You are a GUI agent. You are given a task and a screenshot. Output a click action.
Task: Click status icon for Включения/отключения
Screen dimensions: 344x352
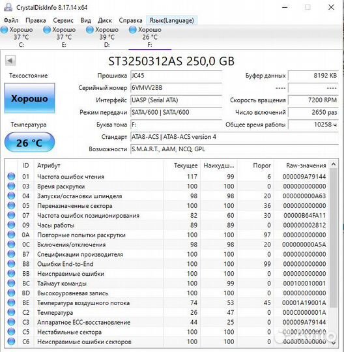(x=11, y=244)
